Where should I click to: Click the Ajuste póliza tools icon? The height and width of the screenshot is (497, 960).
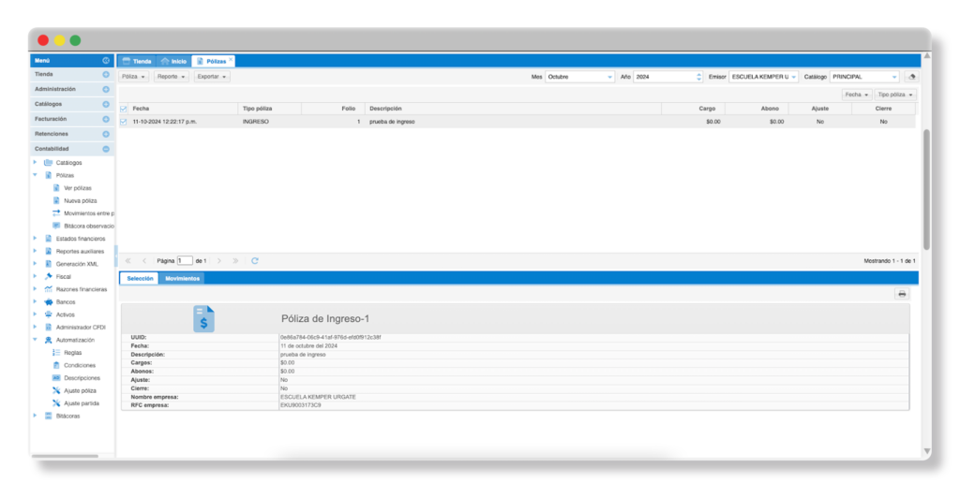tap(56, 390)
